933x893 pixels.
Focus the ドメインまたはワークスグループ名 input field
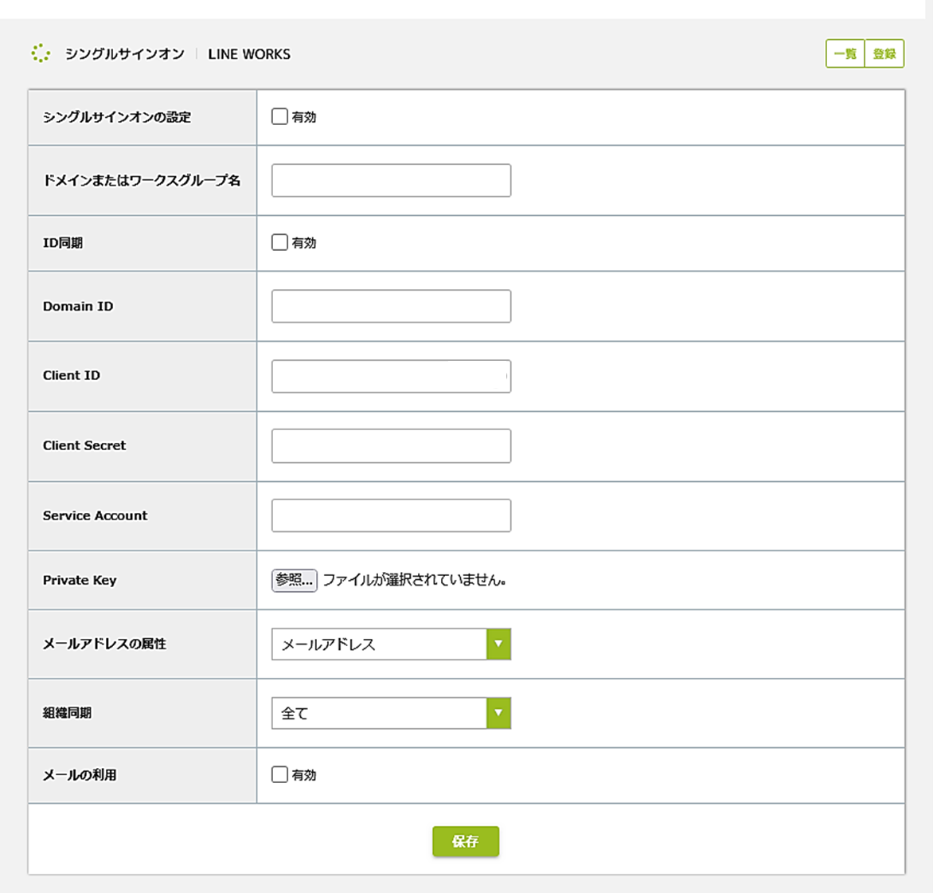click(x=391, y=180)
